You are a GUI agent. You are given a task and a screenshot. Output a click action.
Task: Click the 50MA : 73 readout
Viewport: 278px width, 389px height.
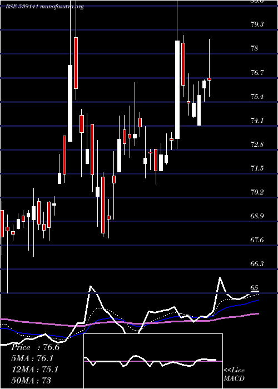tap(31, 380)
